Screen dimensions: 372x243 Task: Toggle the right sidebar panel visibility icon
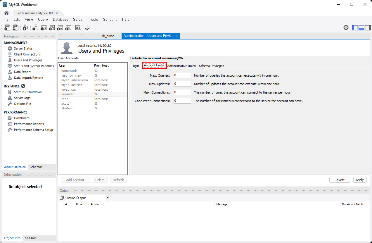tap(368, 27)
